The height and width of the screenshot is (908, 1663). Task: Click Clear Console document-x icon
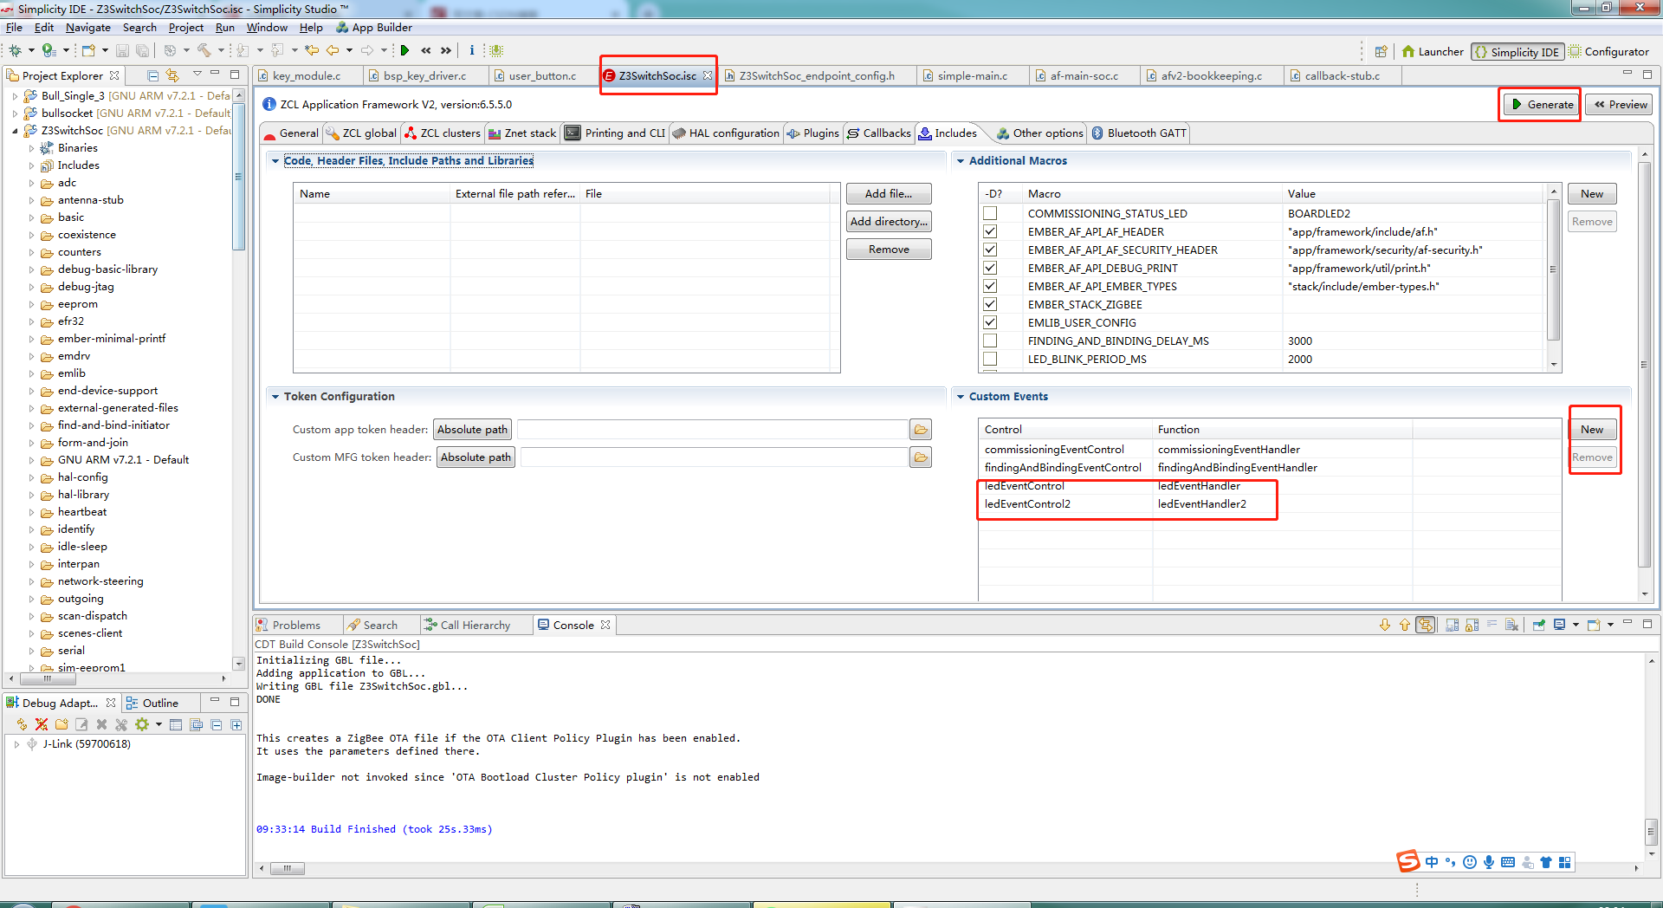pos(1511,625)
